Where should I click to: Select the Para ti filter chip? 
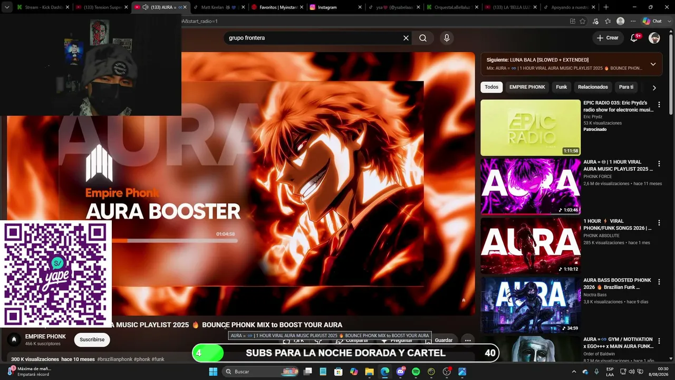(x=626, y=87)
